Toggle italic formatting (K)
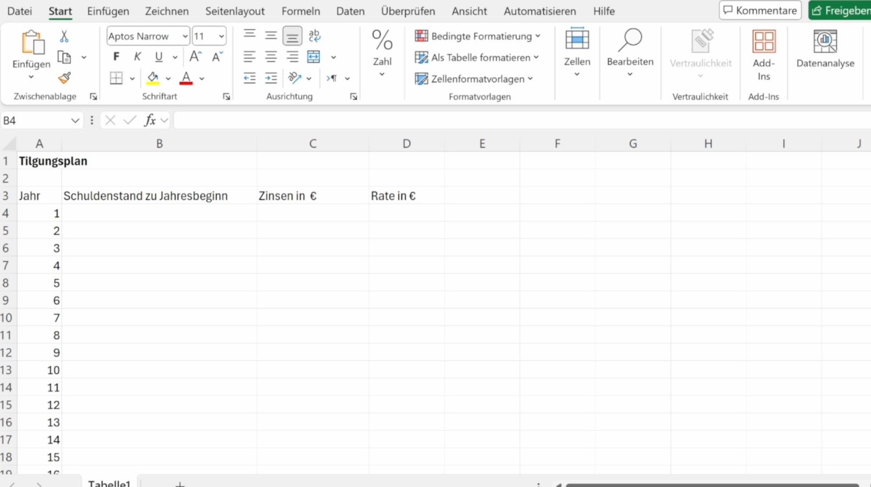 click(x=137, y=57)
